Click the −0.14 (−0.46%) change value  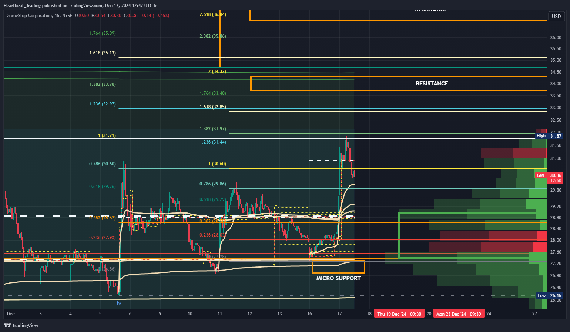tap(155, 16)
